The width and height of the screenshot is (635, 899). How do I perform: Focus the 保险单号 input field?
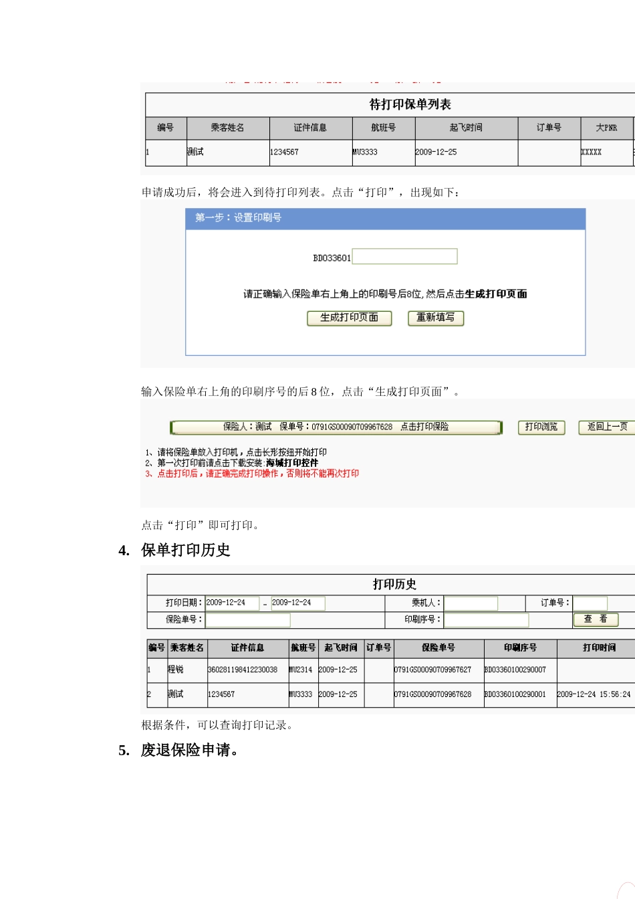coord(247,620)
